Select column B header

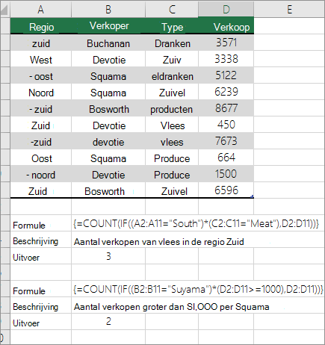108,10
